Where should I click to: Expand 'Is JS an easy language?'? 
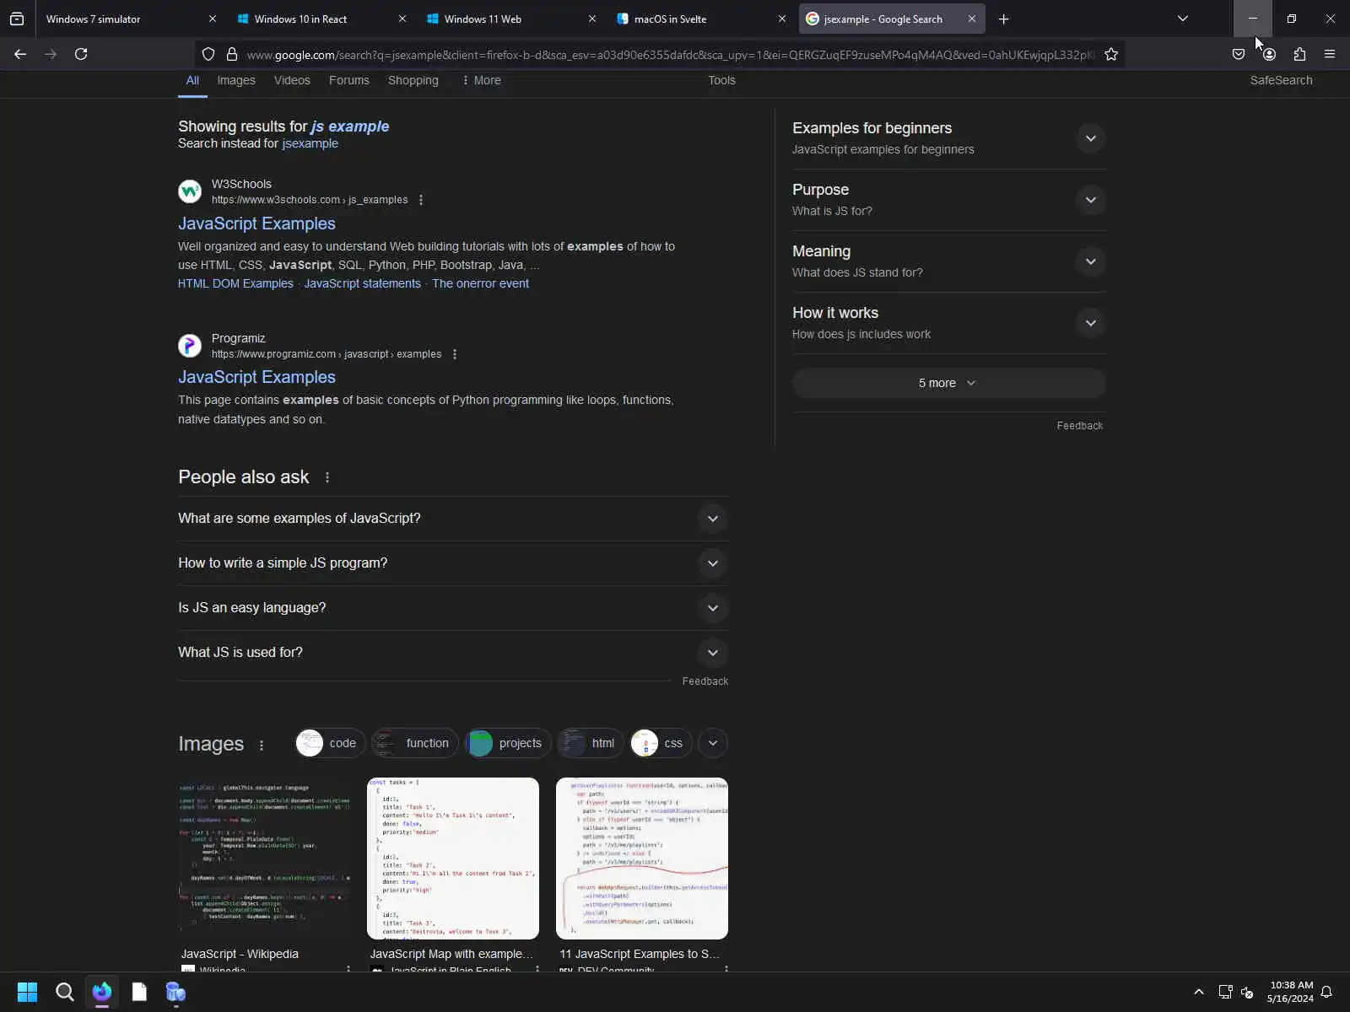tap(453, 608)
